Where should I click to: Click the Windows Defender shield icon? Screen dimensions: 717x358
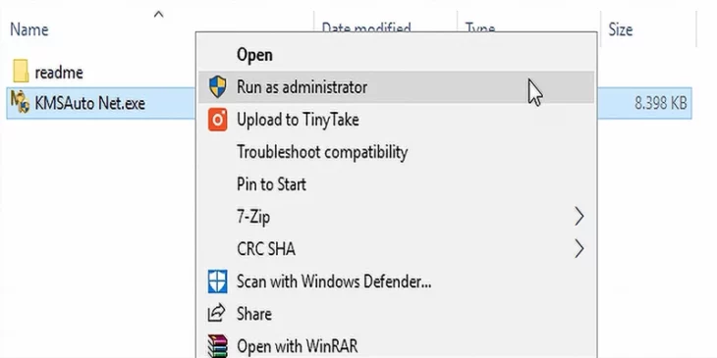pos(217,281)
